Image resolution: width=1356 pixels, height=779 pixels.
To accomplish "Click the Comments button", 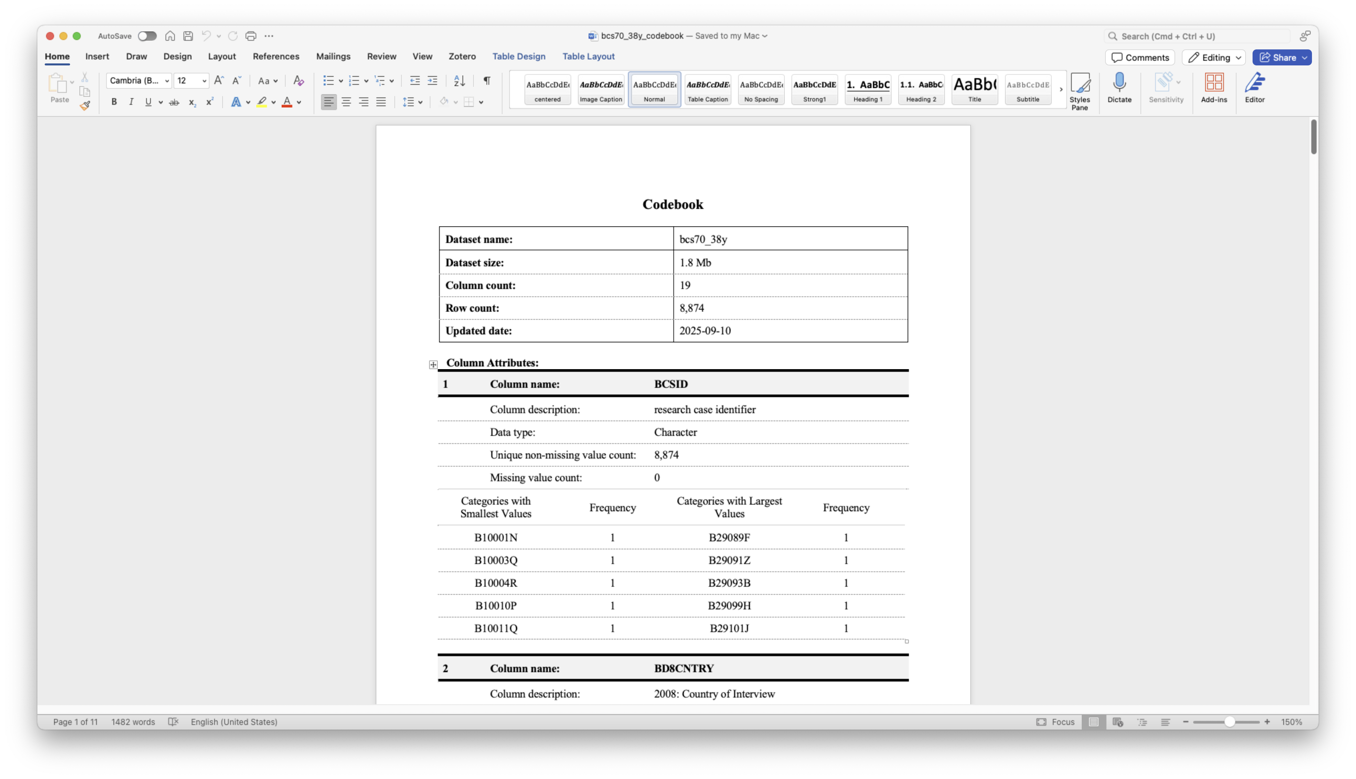I will click(x=1140, y=58).
